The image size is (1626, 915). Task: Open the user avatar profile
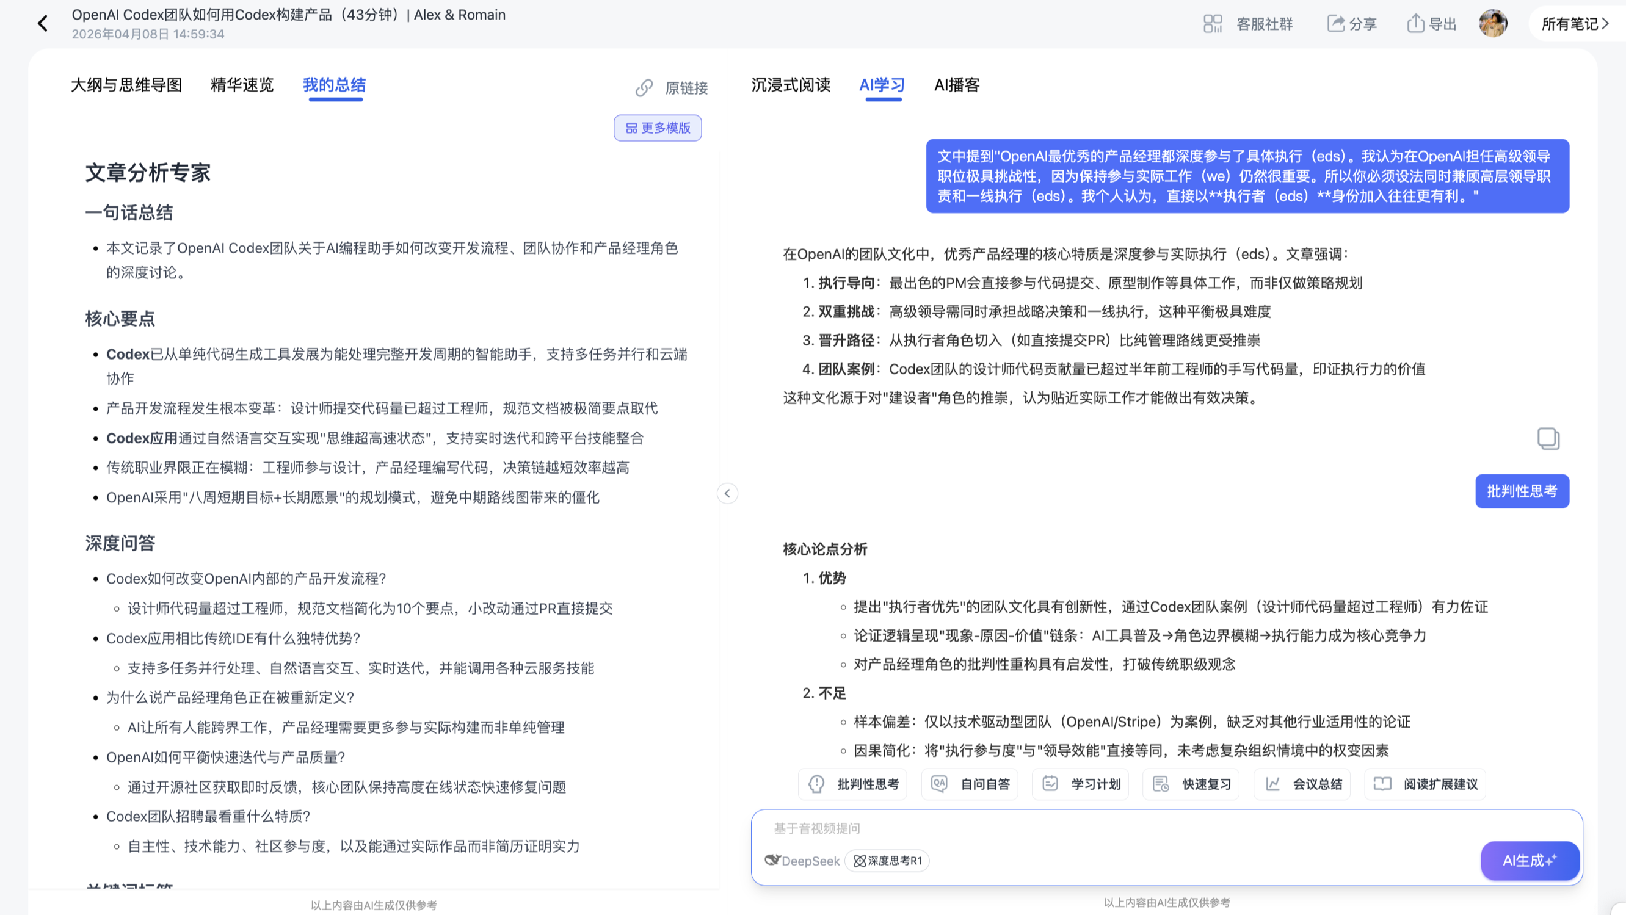pyautogui.click(x=1493, y=24)
